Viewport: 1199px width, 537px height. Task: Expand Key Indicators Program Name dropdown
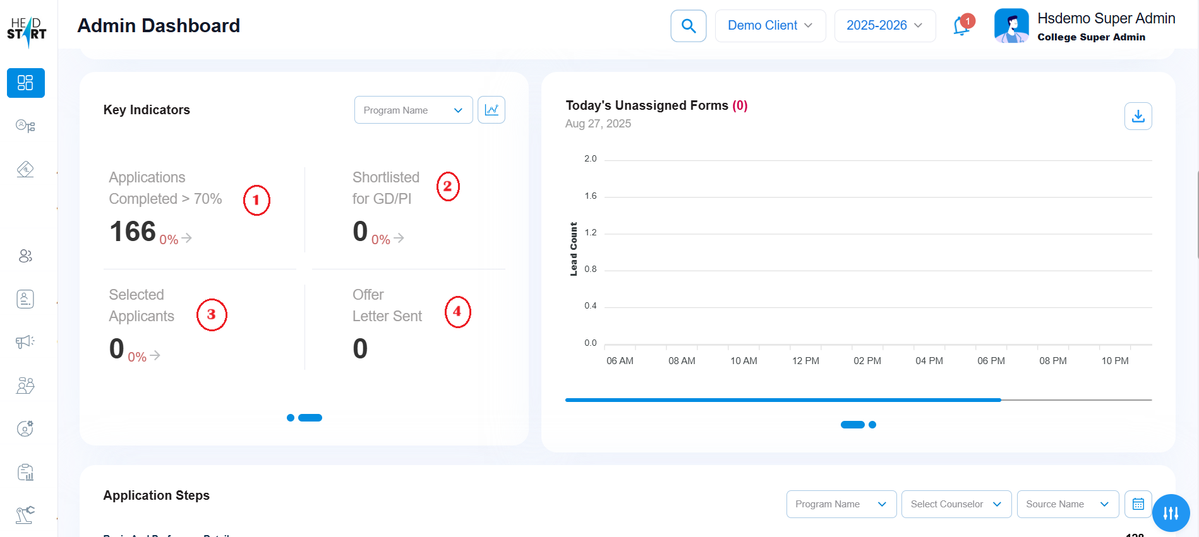click(413, 110)
